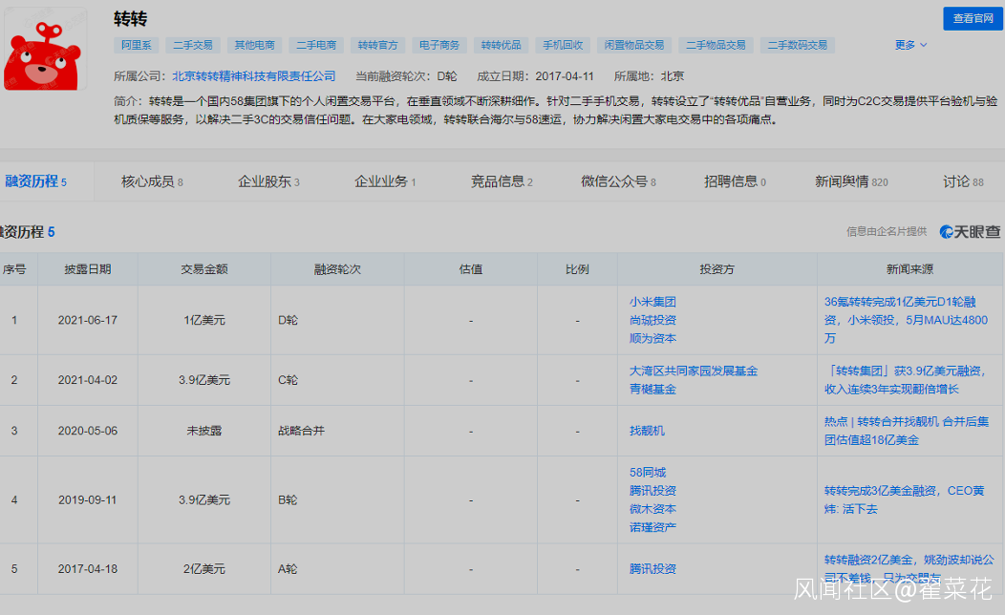Switch to the 招聘信息 tab
The height and width of the screenshot is (615, 1005).
point(736,181)
